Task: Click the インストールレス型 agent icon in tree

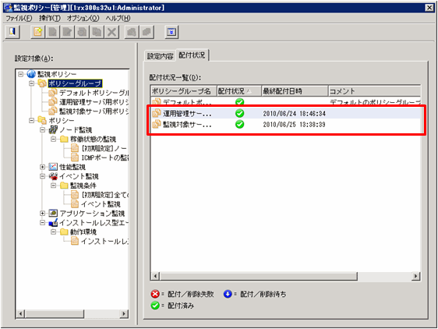Action: pos(53,222)
